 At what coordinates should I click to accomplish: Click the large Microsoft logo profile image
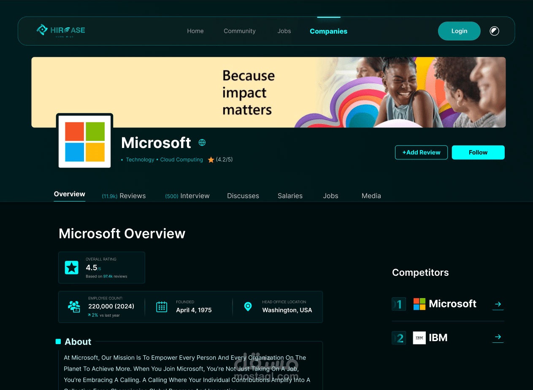tap(84, 142)
